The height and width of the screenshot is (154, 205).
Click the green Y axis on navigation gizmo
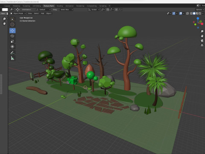(201, 21)
